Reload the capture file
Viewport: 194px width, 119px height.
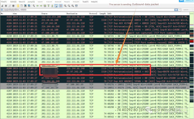tap(29, 6)
